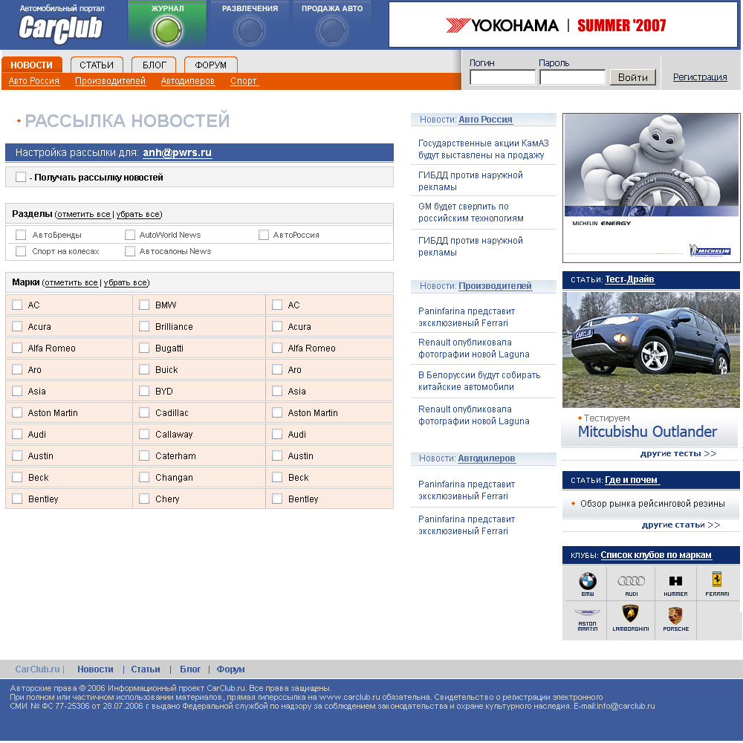Tick the Bugatti brand checkbox
This screenshot has height=743, width=743.
[x=144, y=348]
